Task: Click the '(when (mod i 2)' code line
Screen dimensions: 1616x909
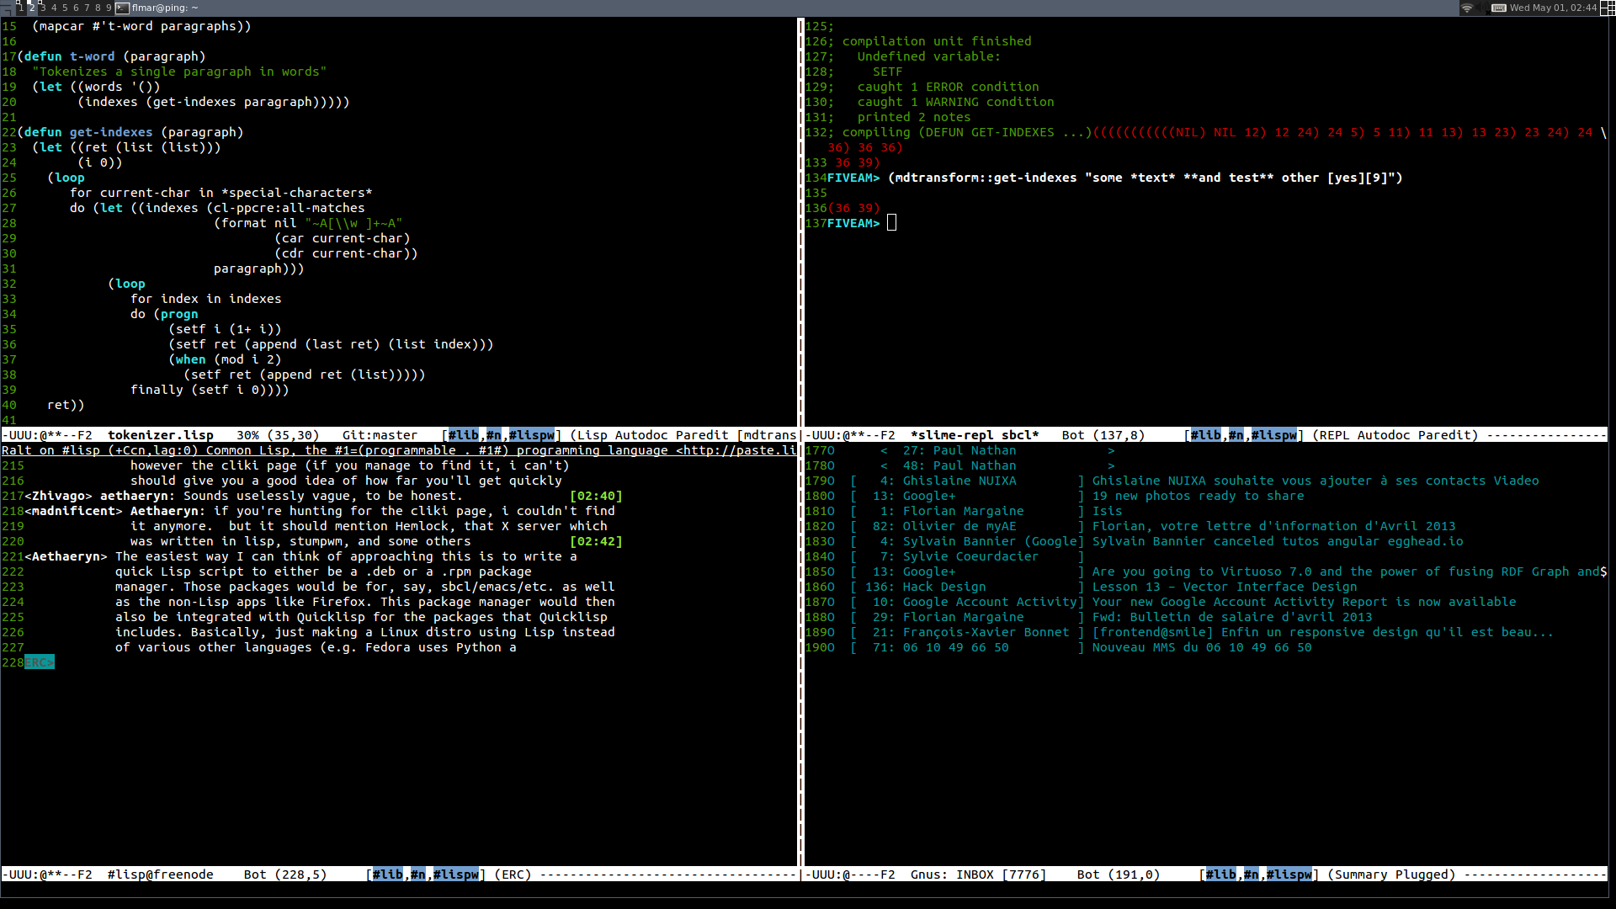Action: (x=225, y=359)
